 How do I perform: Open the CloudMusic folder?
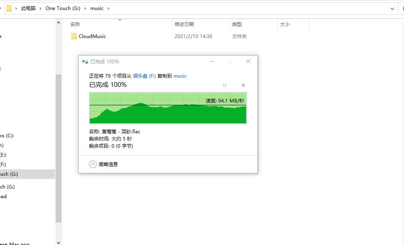click(x=93, y=36)
